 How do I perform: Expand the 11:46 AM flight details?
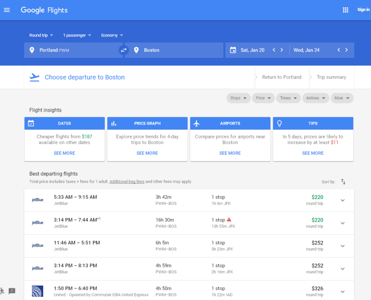pyautogui.click(x=343, y=246)
